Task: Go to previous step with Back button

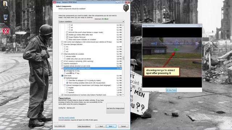Action: click(x=100, y=126)
